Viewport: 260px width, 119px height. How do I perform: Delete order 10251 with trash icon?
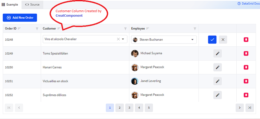[246, 81]
